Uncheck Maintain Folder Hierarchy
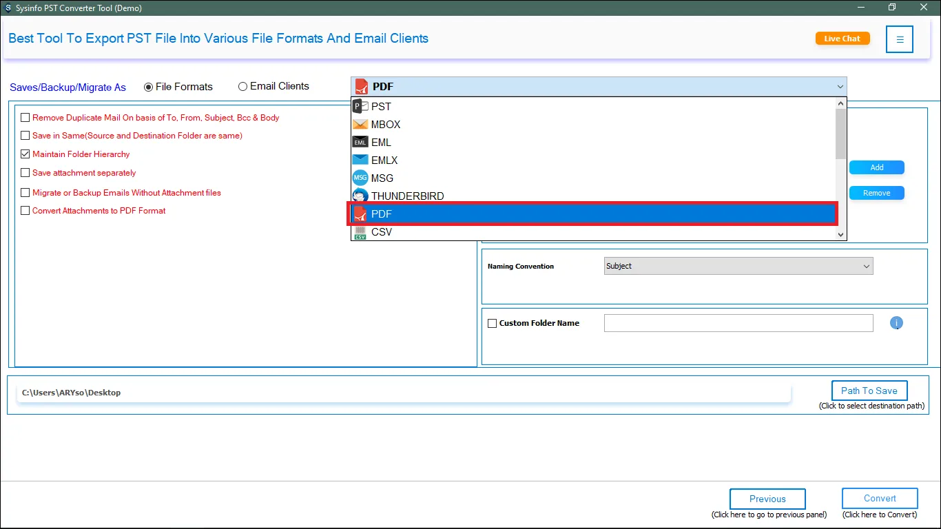The width and height of the screenshot is (941, 529). pos(25,154)
